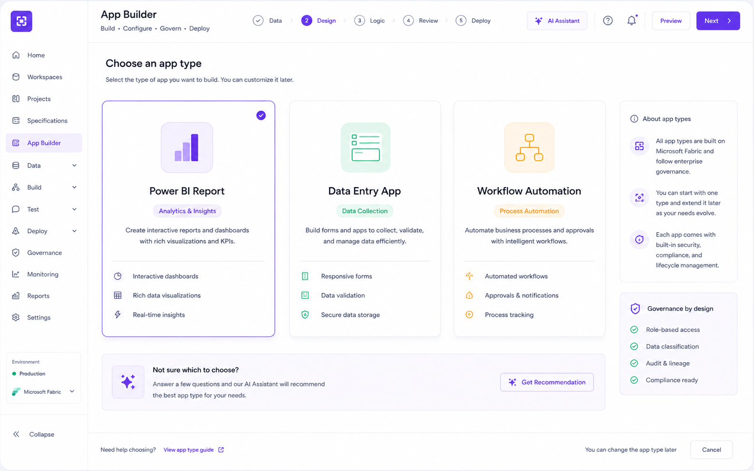Click the sparkle icon beside Not sure which to choose
This screenshot has height=471, width=754.
click(x=128, y=382)
